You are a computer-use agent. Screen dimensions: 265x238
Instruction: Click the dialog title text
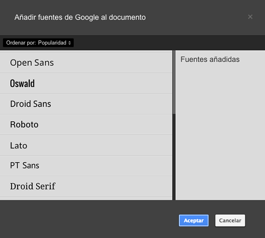click(x=80, y=17)
